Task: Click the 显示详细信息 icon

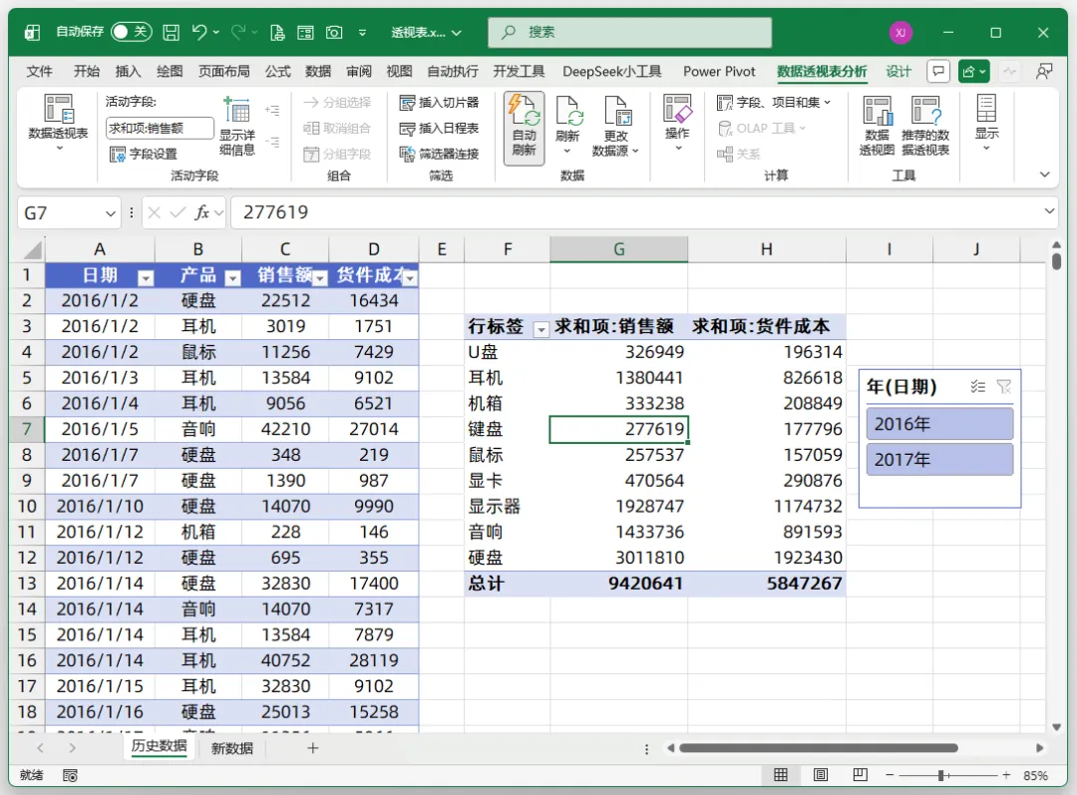Action: tap(237, 127)
